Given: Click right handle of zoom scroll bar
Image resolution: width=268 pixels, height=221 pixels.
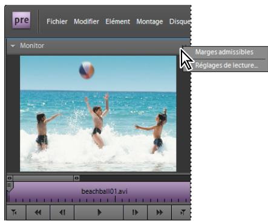Looking at the screenshot, I should 76,178.
